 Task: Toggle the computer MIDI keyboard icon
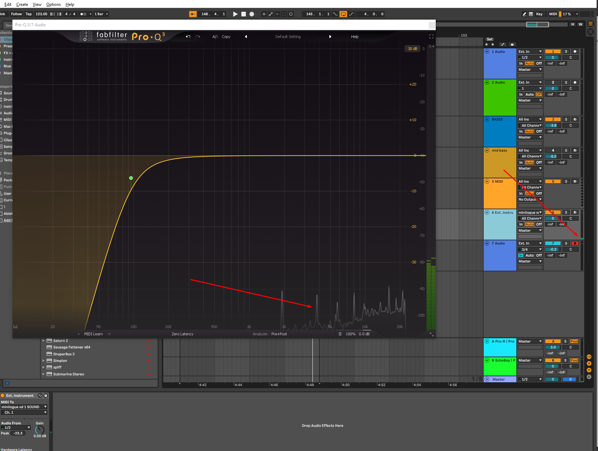point(531,14)
